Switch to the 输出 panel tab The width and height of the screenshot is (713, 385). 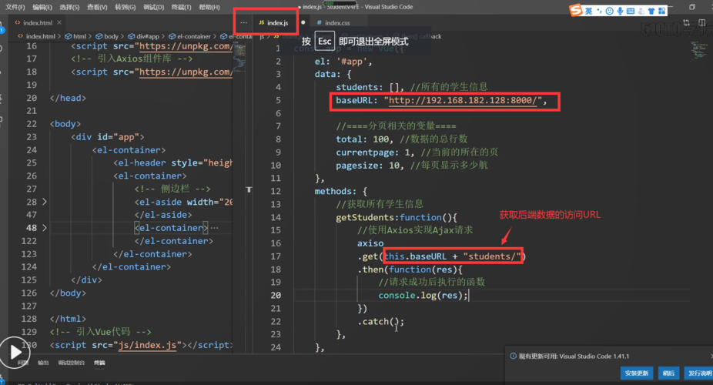(43, 363)
